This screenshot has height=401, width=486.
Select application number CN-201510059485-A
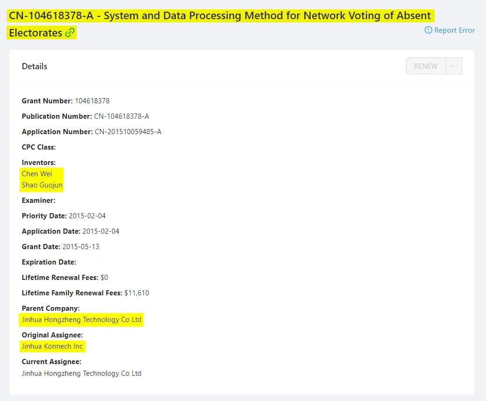(128, 132)
